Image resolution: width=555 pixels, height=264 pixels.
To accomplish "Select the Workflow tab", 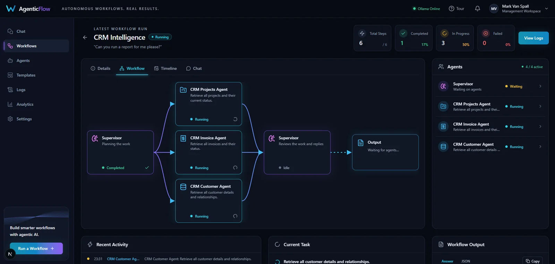I will [x=132, y=69].
